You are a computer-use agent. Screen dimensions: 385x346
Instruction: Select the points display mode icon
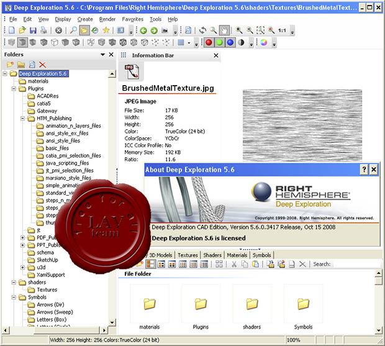click(x=155, y=42)
